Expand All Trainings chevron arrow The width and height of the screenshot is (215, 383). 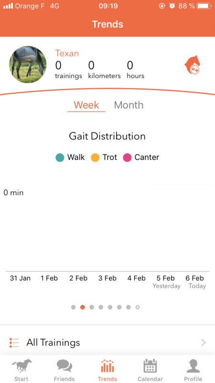point(204,343)
